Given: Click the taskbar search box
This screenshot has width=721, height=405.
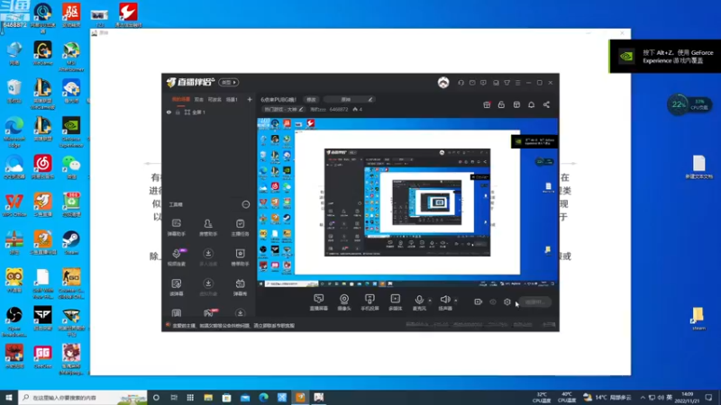Looking at the screenshot, I should pyautogui.click(x=83, y=397).
